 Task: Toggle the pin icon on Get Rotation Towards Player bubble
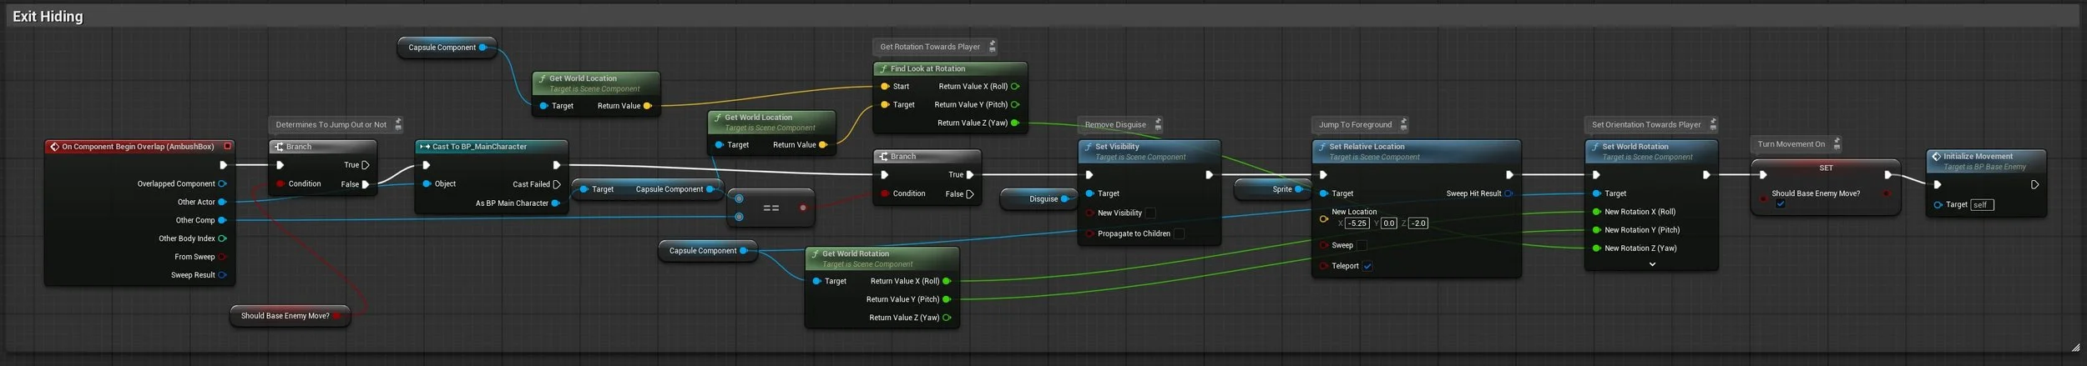(992, 47)
